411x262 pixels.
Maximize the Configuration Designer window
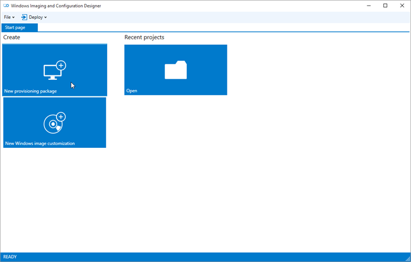point(385,6)
